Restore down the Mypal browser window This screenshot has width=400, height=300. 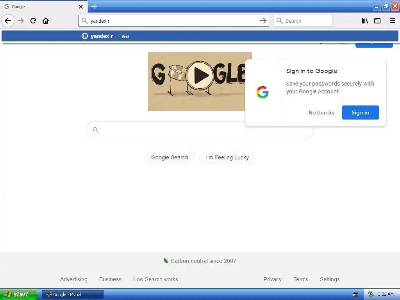pyautogui.click(x=386, y=6)
